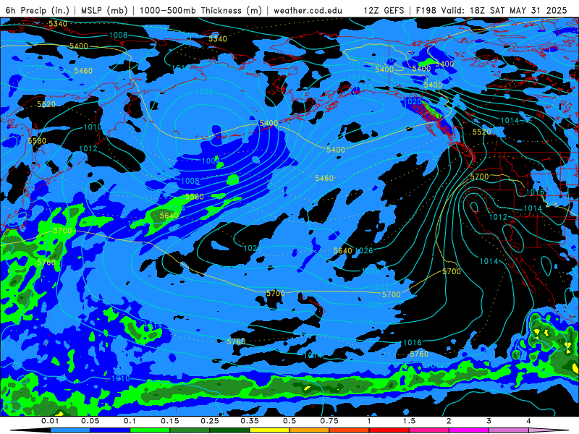The width and height of the screenshot is (579, 434).
Task: Click the 5640 thickness label beside 1026
Action: tap(342, 250)
